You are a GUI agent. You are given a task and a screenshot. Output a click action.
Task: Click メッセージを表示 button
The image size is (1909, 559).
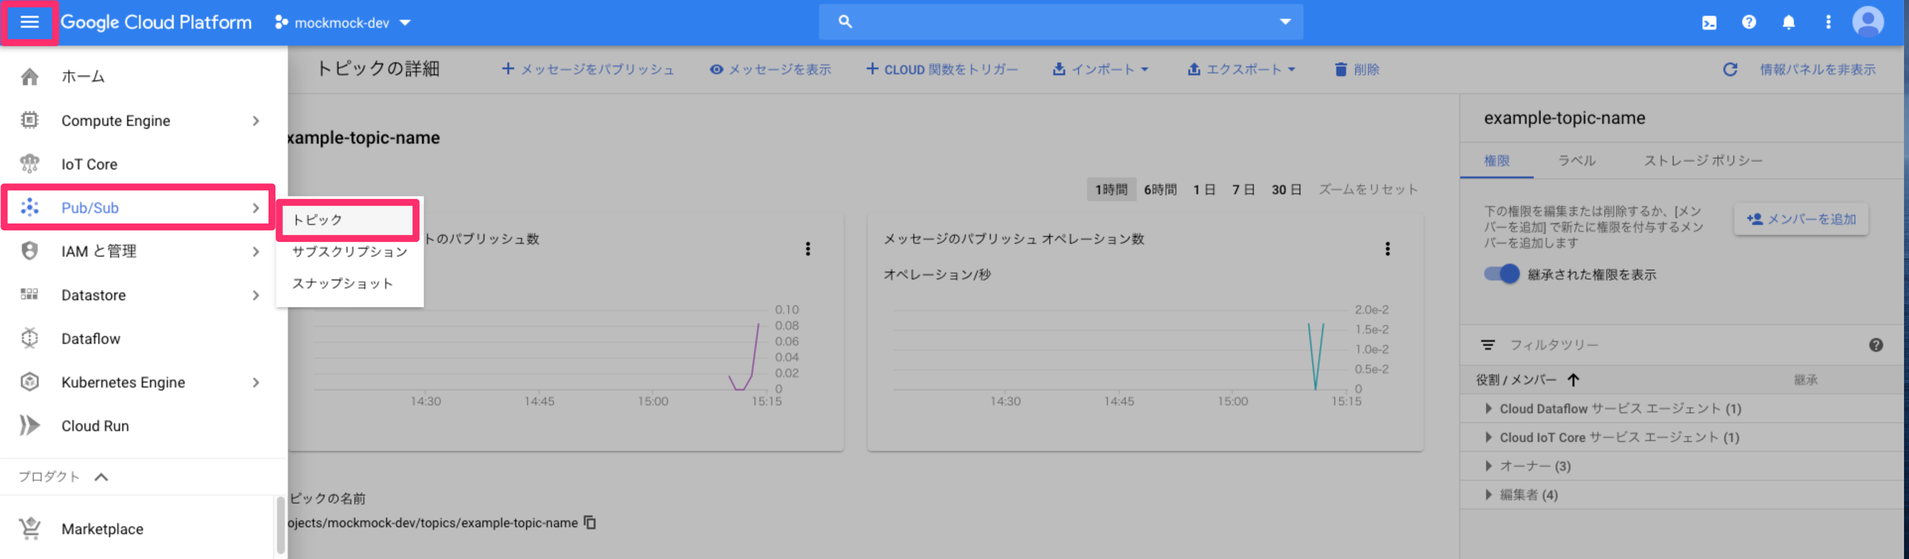click(x=771, y=69)
